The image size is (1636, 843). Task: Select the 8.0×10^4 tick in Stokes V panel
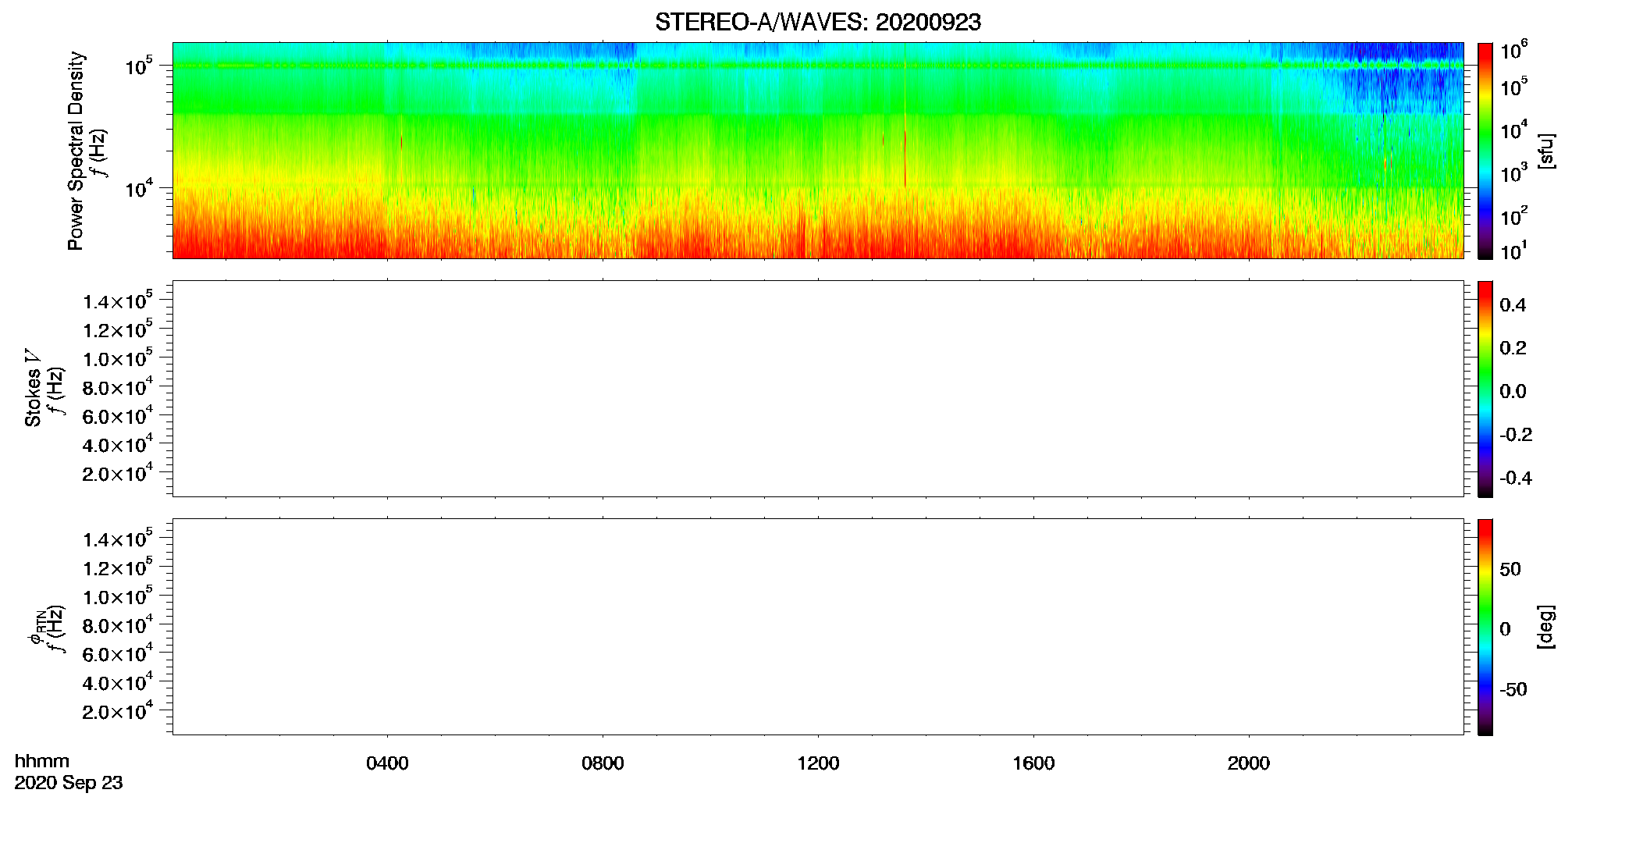[118, 387]
